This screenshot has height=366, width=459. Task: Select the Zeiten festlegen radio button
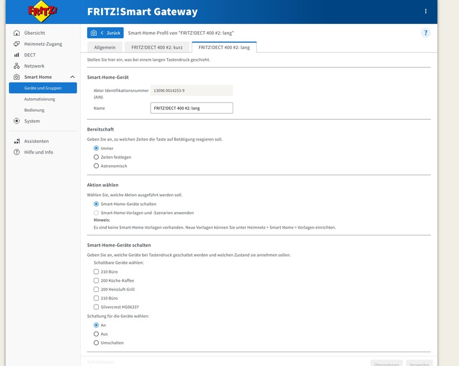click(x=96, y=157)
